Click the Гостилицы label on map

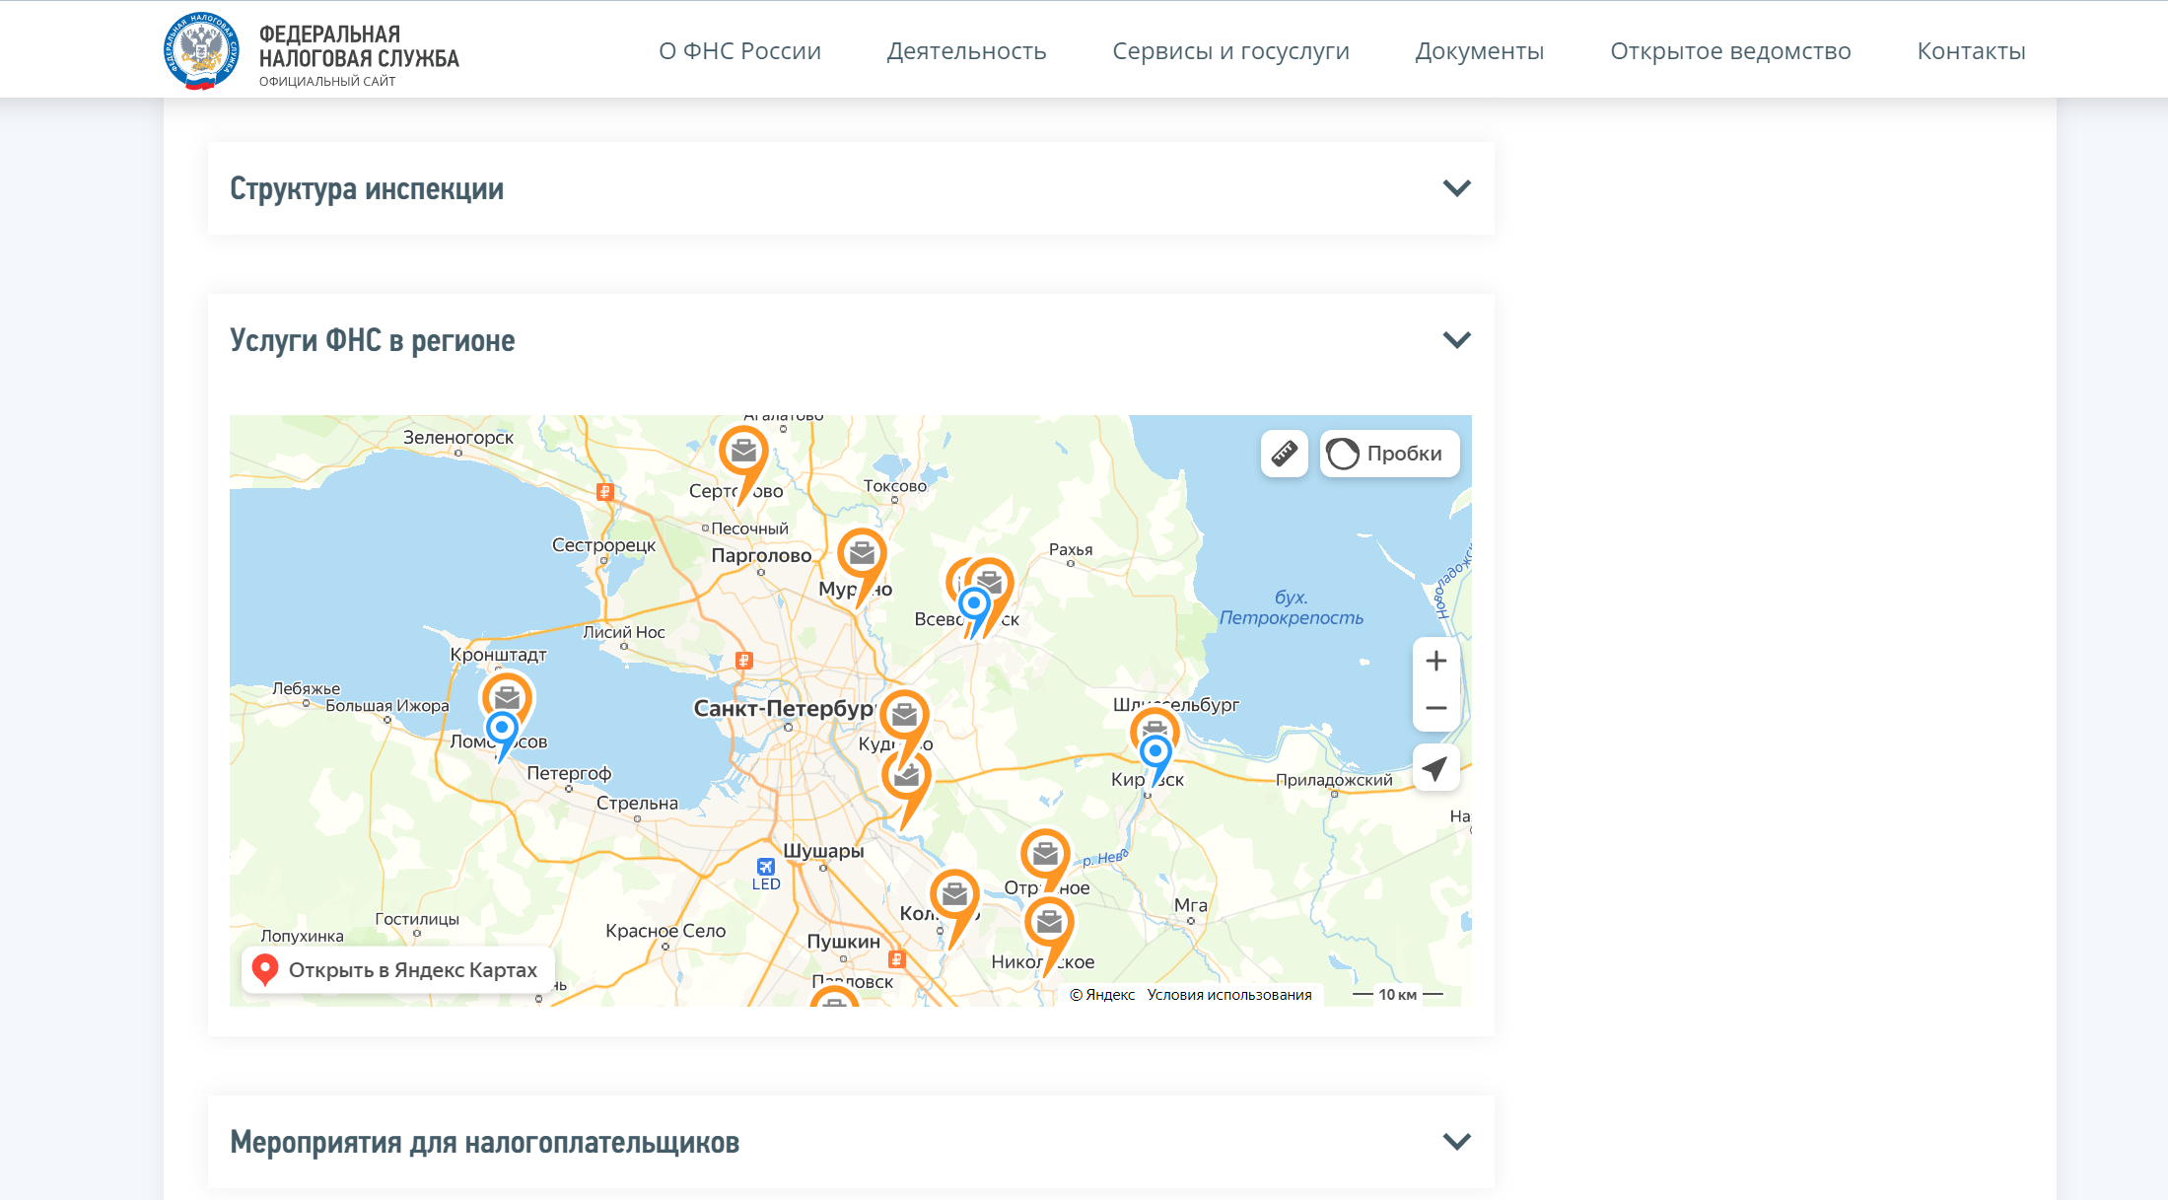[417, 919]
